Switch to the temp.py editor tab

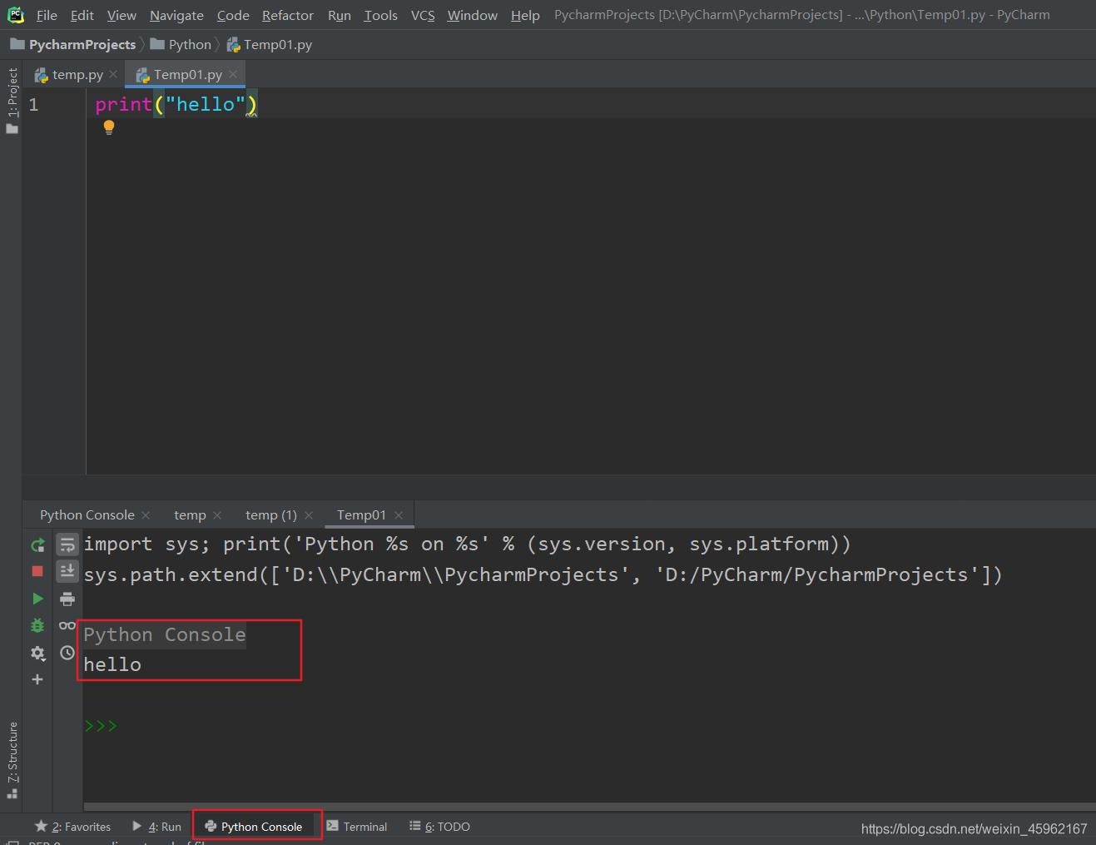pyautogui.click(x=77, y=75)
